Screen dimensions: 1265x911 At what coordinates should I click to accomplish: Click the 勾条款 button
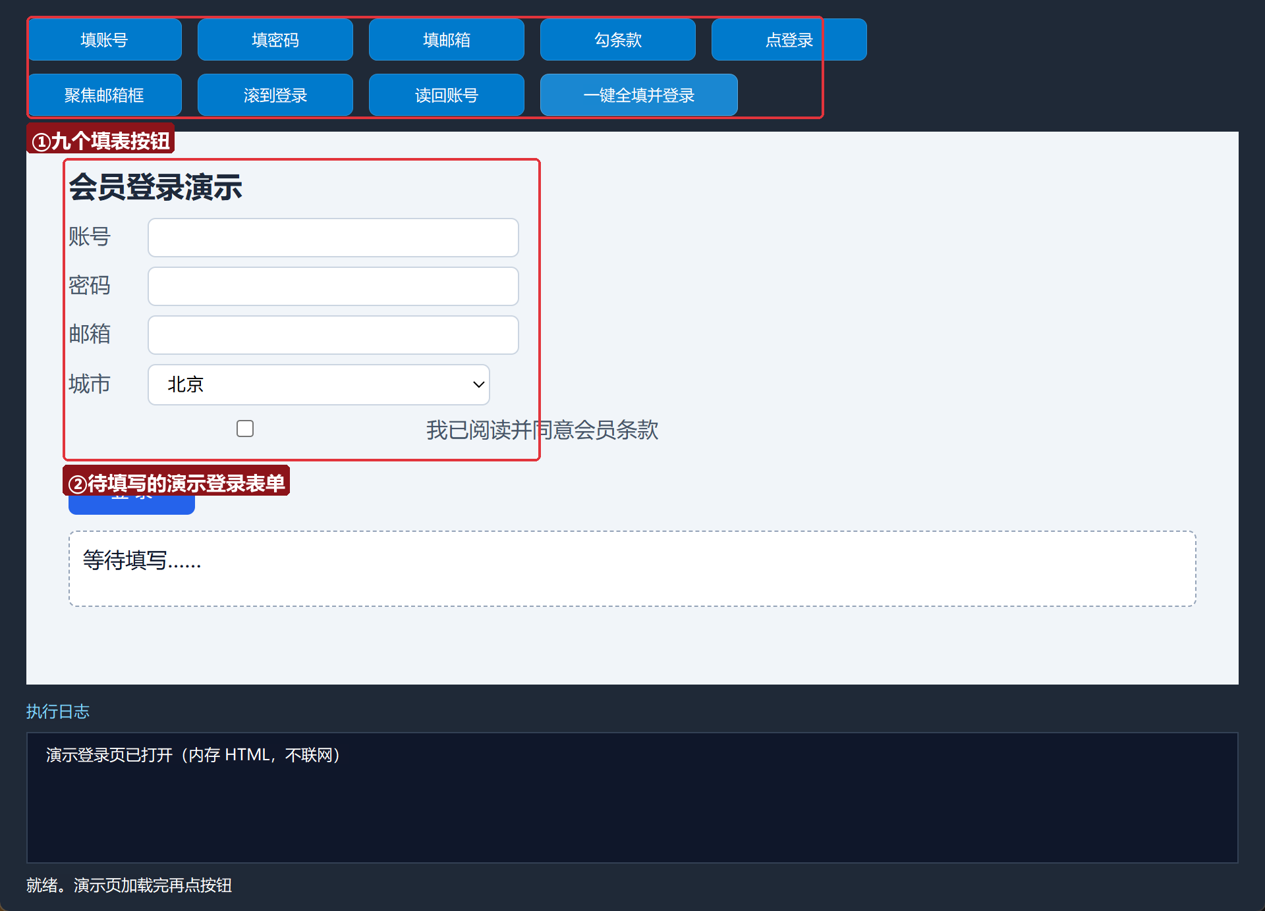[618, 39]
